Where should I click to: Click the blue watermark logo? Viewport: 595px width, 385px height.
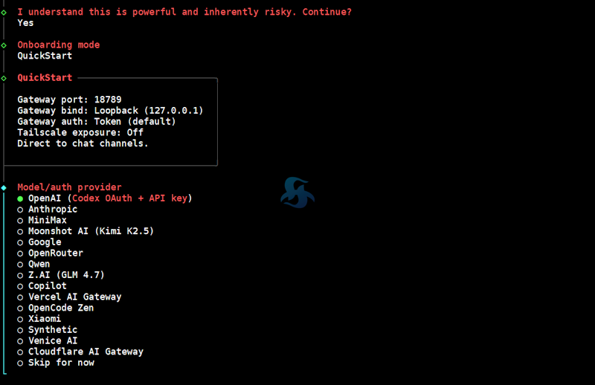(x=297, y=192)
